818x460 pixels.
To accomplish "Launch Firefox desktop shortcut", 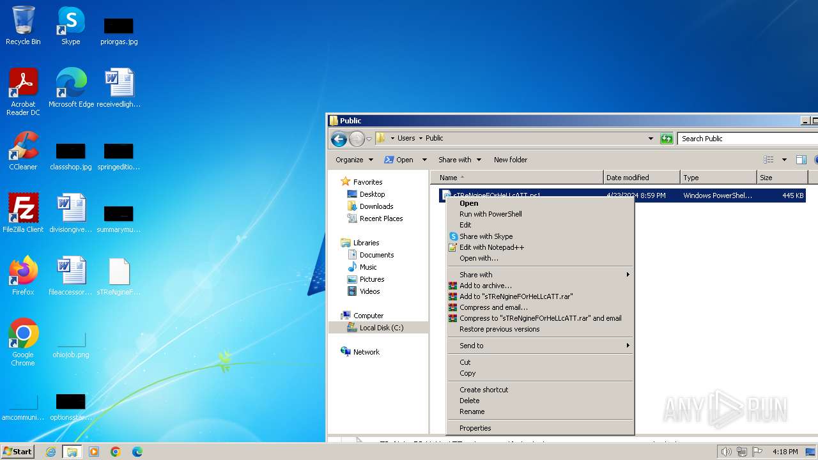I will (23, 276).
